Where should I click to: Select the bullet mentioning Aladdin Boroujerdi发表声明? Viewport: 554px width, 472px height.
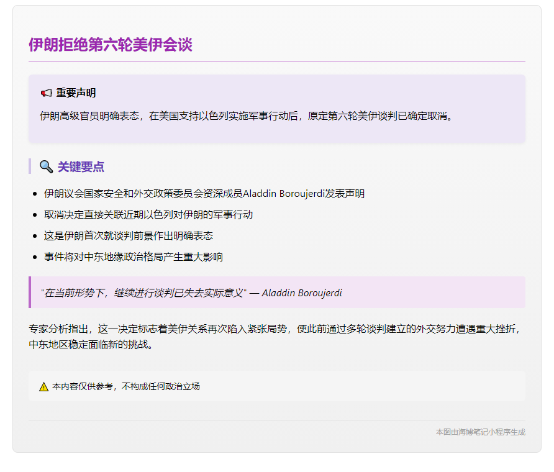click(x=204, y=194)
